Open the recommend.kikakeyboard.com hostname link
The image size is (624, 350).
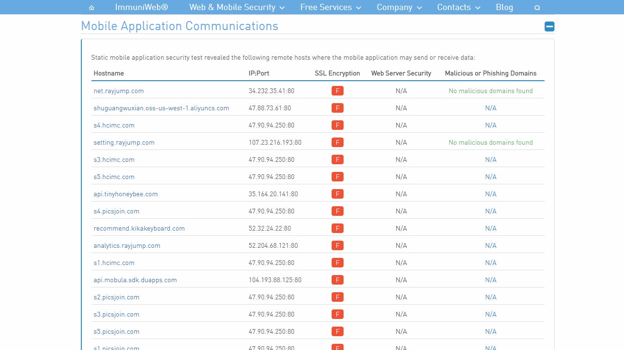tap(139, 228)
